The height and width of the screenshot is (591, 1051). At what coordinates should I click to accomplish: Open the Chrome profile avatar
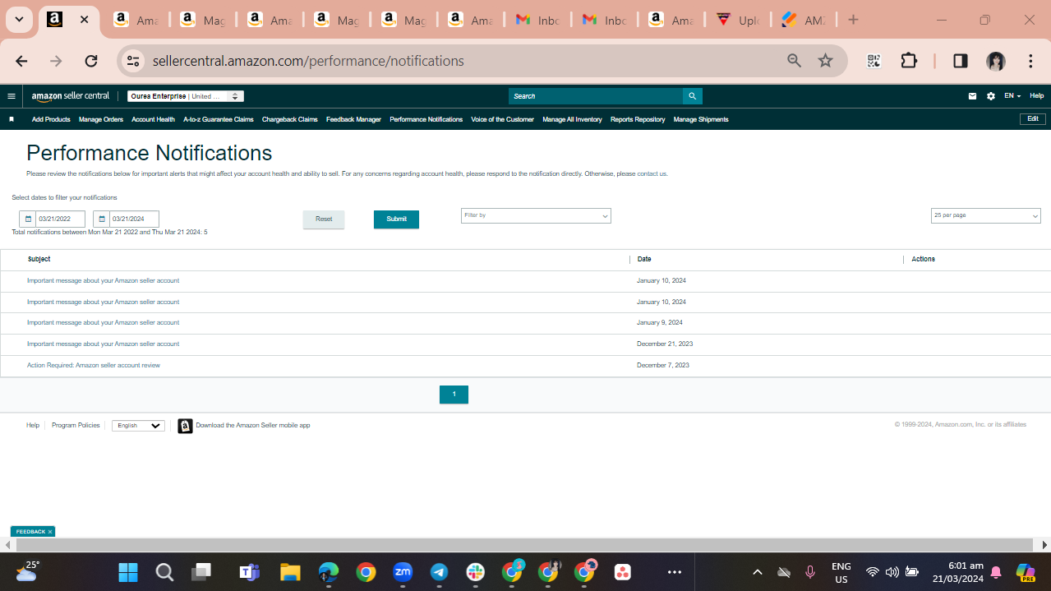pos(996,61)
